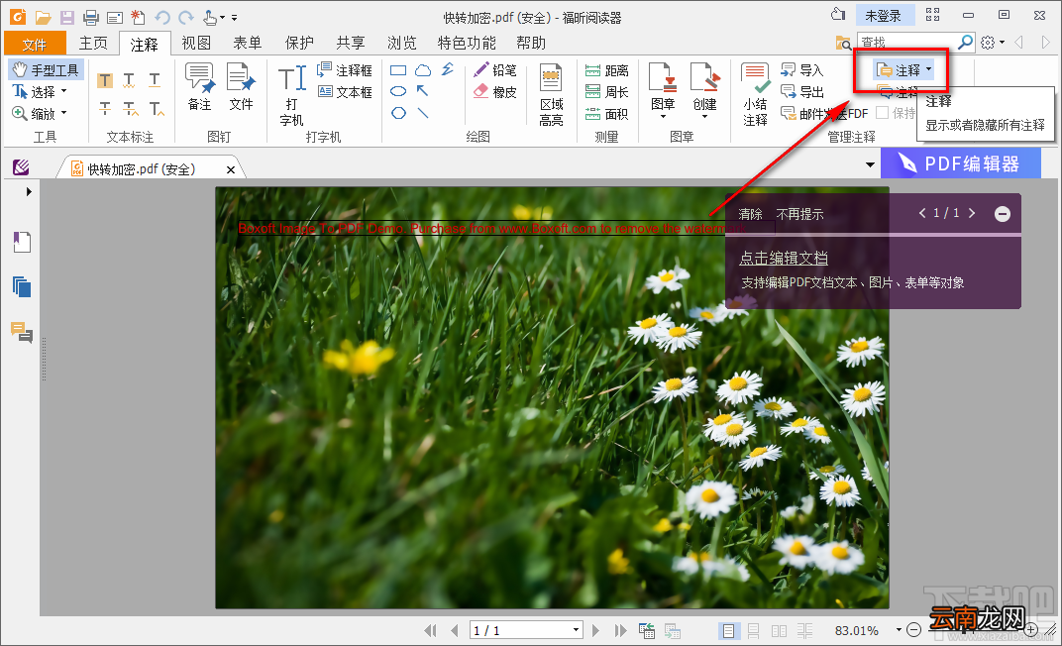Measure Distance (距离) tool
Image resolution: width=1062 pixels, height=646 pixels.
coord(606,69)
